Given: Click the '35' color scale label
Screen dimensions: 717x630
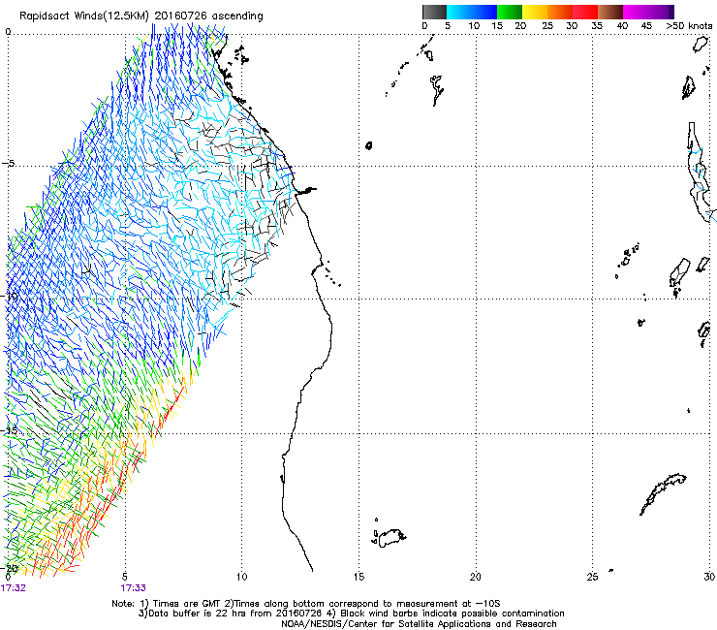Looking at the screenshot, I should pyautogui.click(x=597, y=26).
